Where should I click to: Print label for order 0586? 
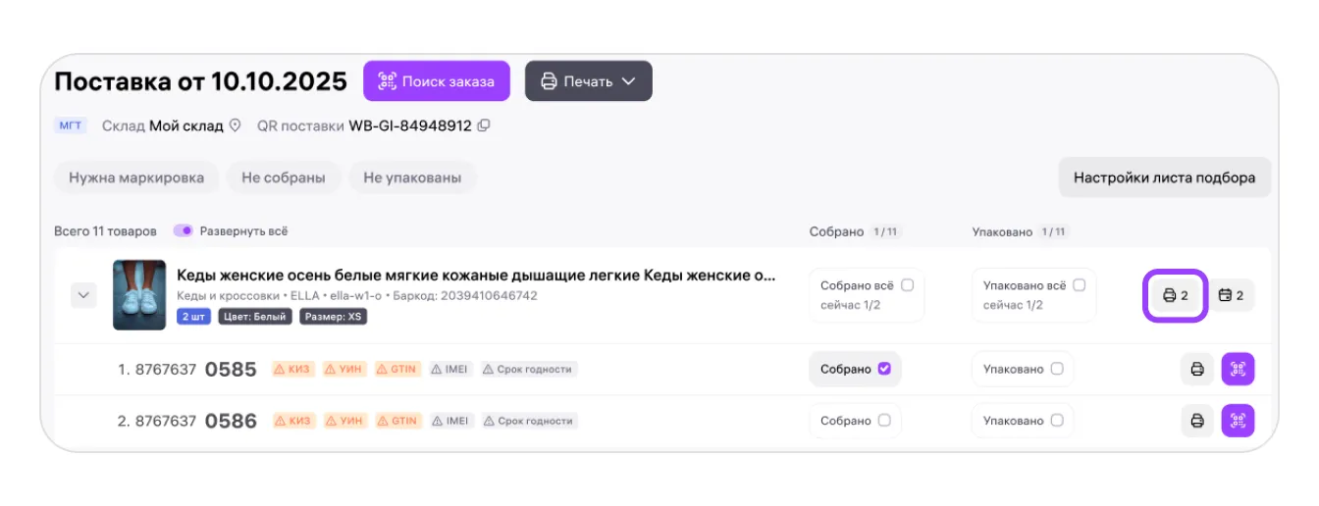click(1197, 421)
